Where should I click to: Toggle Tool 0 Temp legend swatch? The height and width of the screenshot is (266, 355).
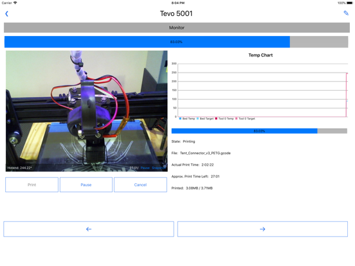pyautogui.click(x=216, y=118)
